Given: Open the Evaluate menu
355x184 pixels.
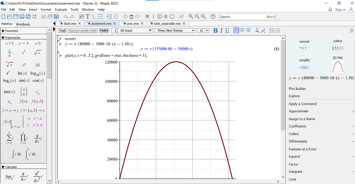Looking at the screenshot, I should (x=61, y=9).
